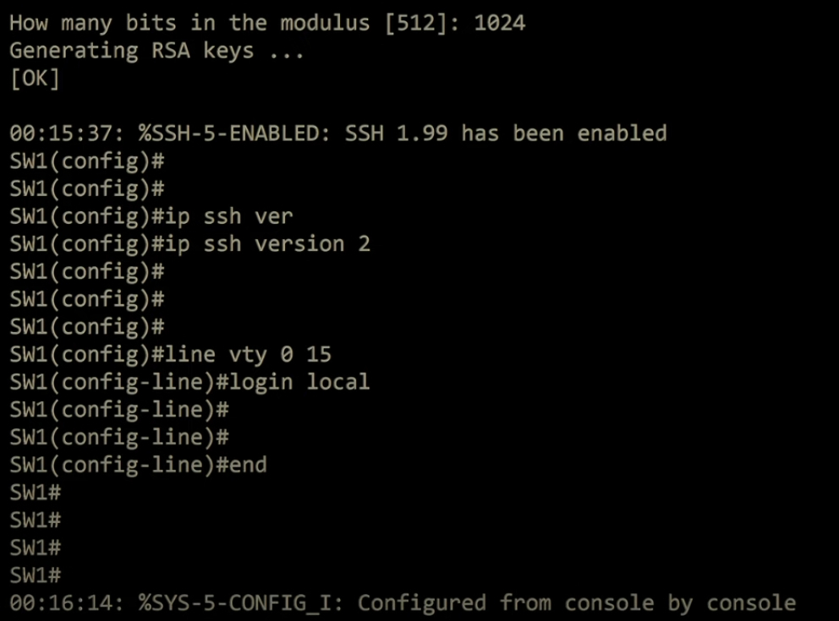The image size is (839, 621).
Task: Click the first SW1# prompt after end
Action: click(36, 493)
